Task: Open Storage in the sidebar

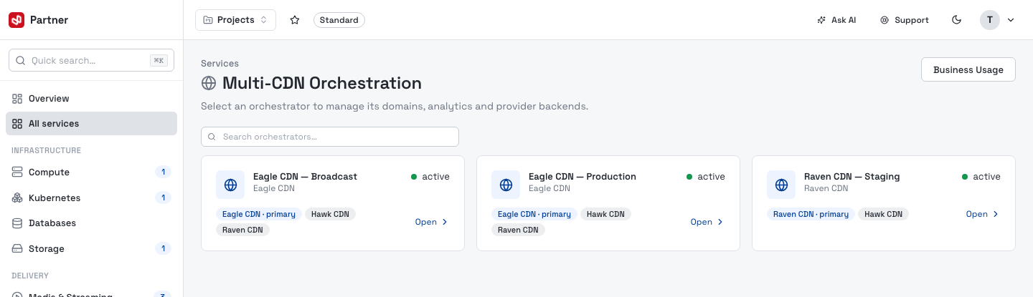Action: [x=91, y=249]
